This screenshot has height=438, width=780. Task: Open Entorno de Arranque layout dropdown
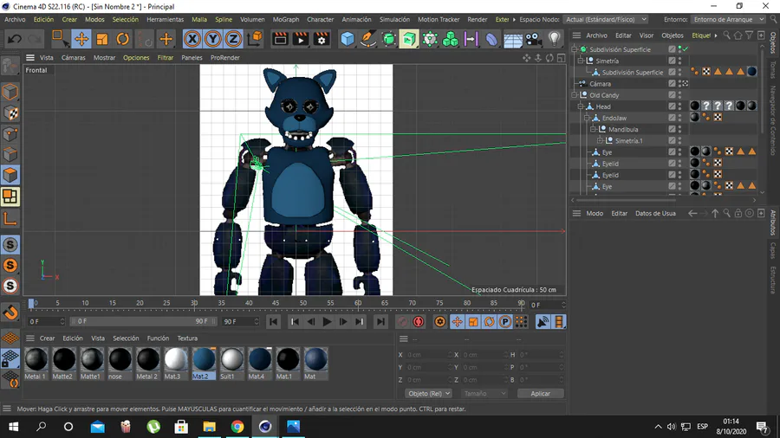pyautogui.click(x=728, y=19)
